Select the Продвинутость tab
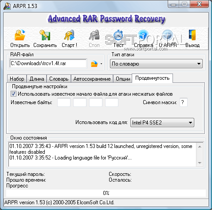Image resolution: width=212 pixels, height=210 pixels. (x=152, y=78)
